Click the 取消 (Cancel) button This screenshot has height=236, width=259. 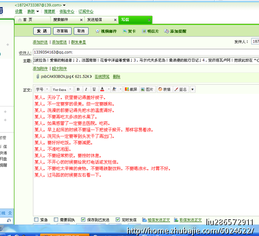(x=81, y=31)
